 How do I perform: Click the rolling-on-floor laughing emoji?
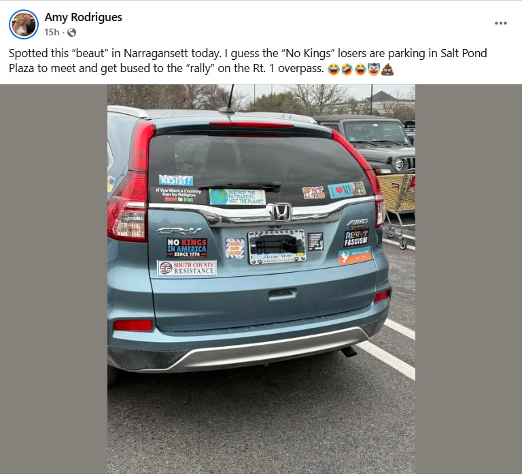point(347,69)
